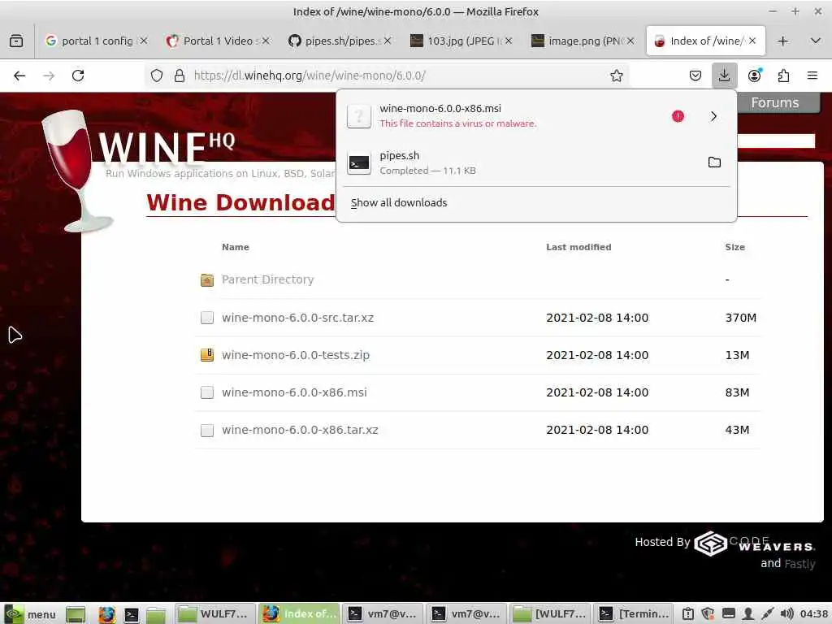This screenshot has width=832, height=624.
Task: Open the extensions puzzle icon
Action: [783, 76]
